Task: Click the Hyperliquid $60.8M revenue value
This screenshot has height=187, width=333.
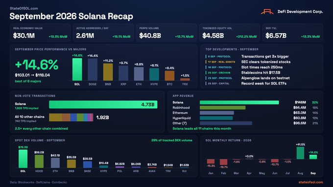Action: (x=299, y=118)
